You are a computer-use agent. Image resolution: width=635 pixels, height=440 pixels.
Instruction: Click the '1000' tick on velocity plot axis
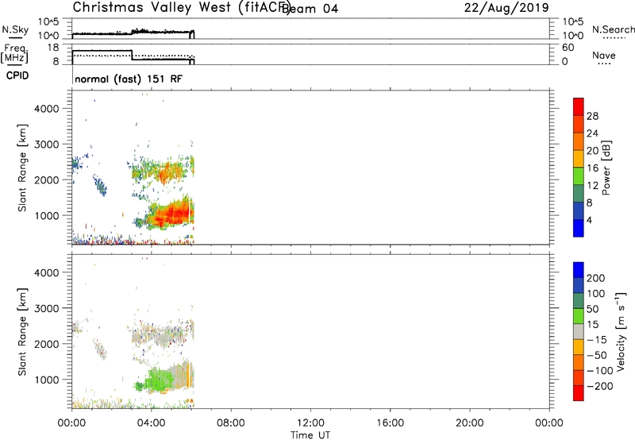click(47, 380)
